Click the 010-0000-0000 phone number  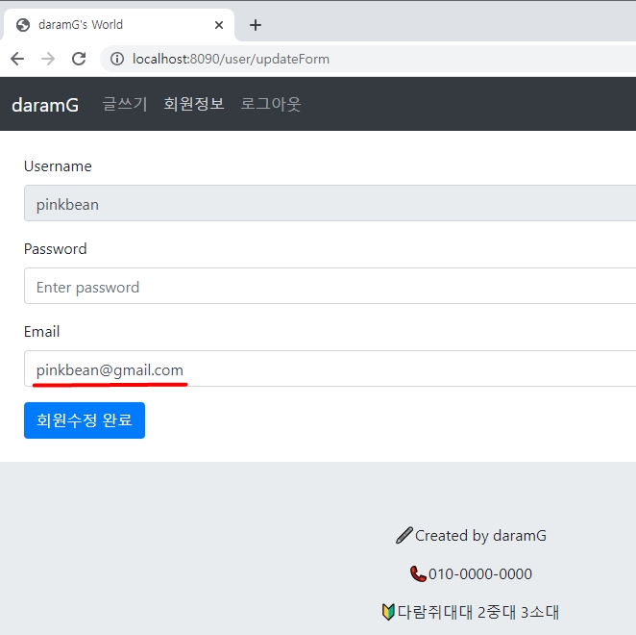pos(480,574)
